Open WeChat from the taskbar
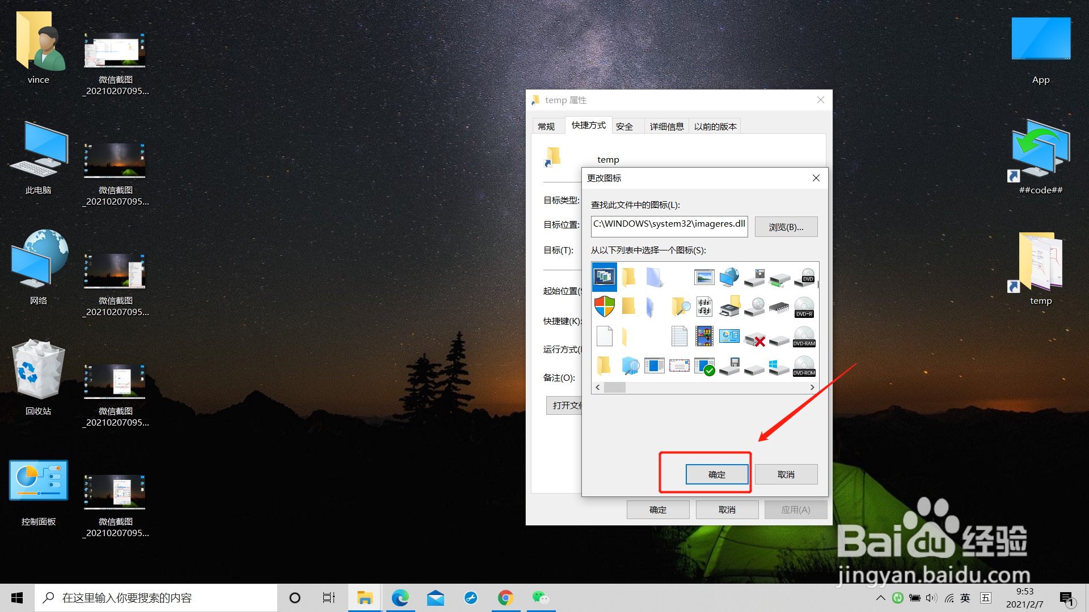Image resolution: width=1089 pixels, height=612 pixels. point(540,598)
